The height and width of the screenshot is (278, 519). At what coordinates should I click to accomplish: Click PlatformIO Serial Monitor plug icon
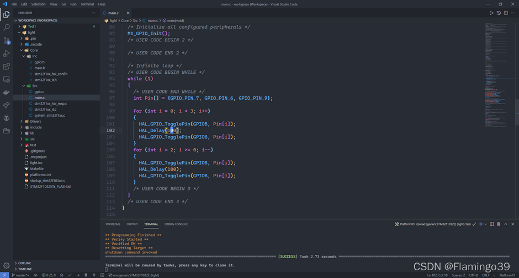pyautogui.click(x=94, y=275)
